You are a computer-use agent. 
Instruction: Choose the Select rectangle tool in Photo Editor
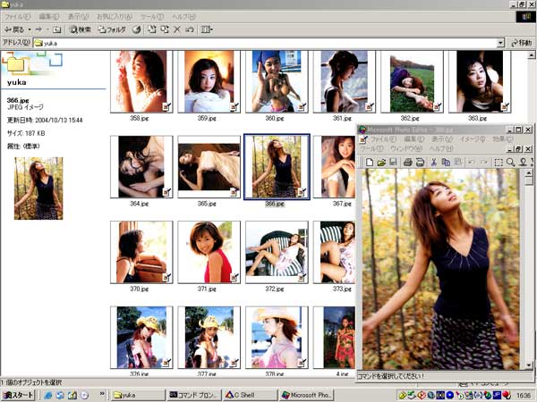coord(499,163)
